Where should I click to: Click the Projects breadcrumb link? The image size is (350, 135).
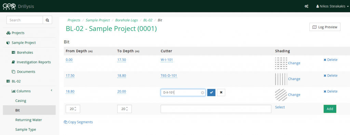click(x=74, y=20)
